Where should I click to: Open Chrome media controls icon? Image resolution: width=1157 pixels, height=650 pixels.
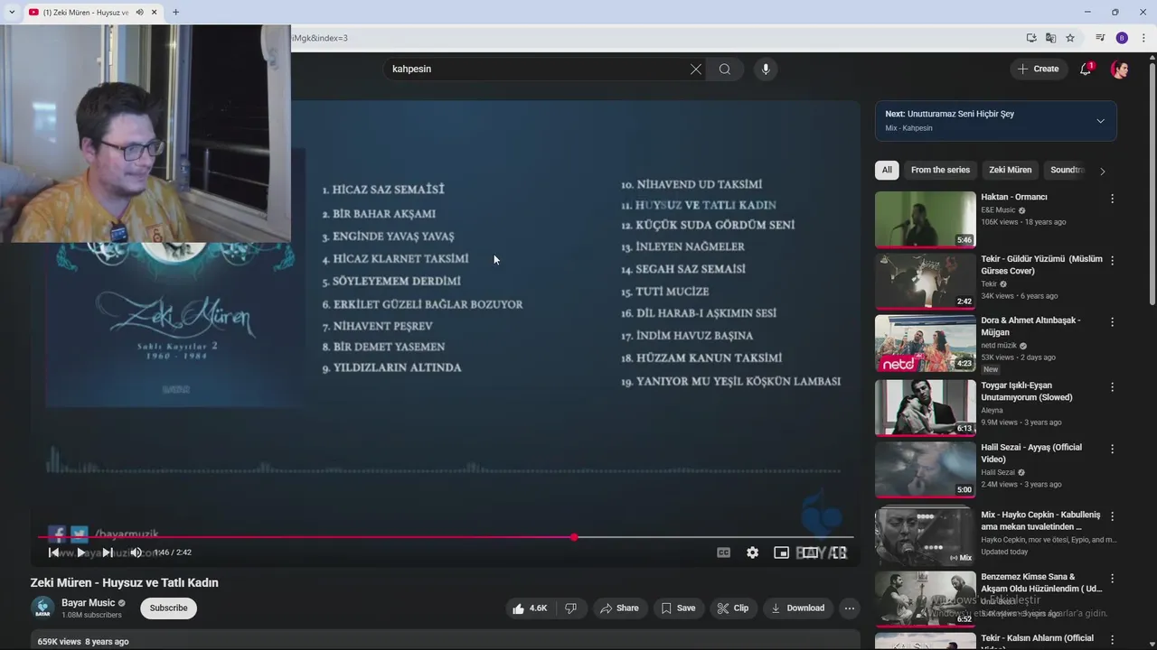pos(1100,38)
